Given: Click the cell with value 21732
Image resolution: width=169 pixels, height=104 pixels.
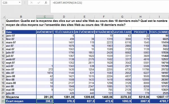Looking at the screenshot, I should click(159, 70).
